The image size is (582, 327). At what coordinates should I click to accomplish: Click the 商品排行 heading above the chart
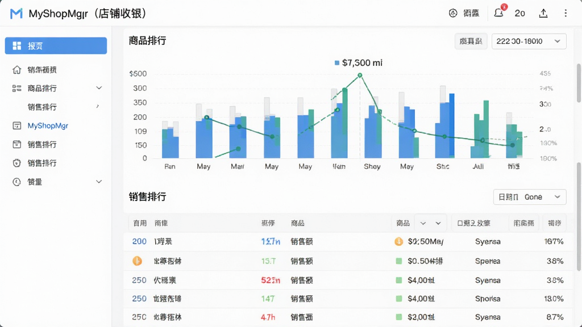tap(147, 40)
